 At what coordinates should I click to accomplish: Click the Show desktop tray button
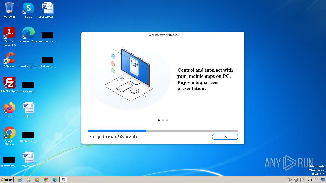(x=323, y=180)
